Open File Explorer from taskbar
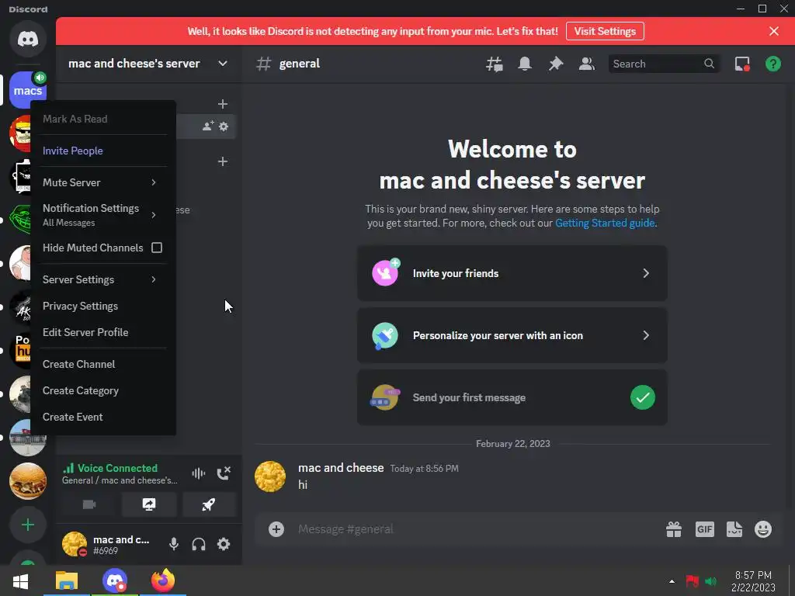 (67, 580)
